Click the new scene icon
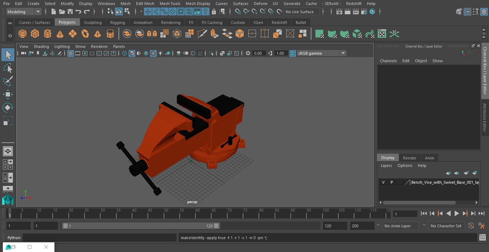This screenshot has height=252, width=489. [53, 12]
